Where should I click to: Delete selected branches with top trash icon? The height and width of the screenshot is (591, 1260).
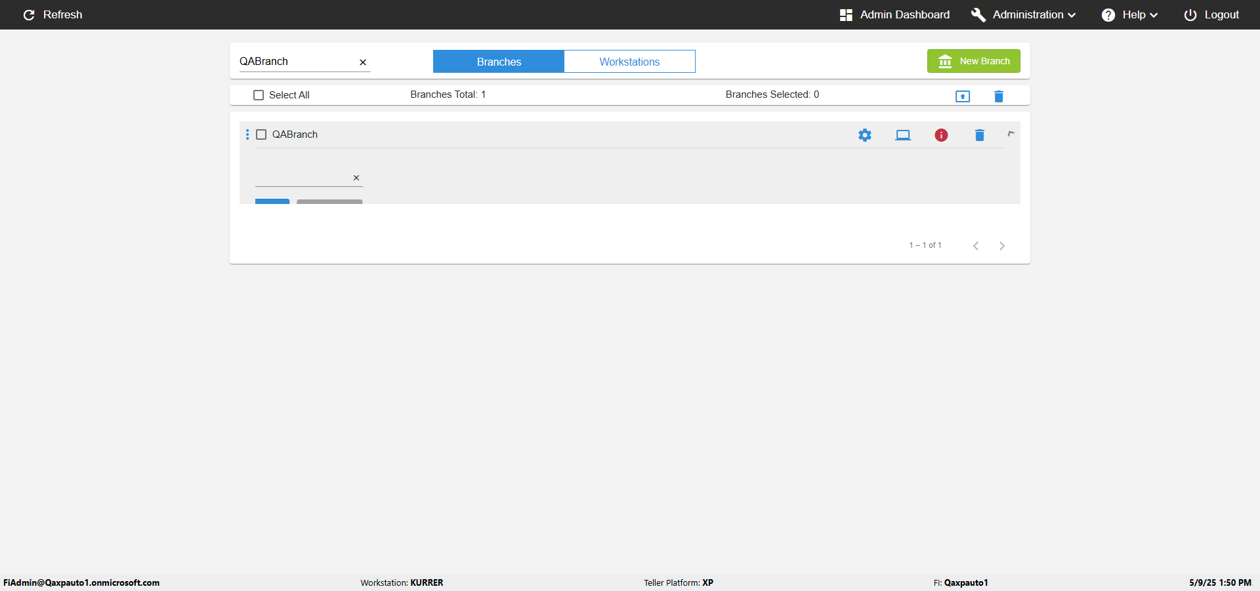pos(999,96)
